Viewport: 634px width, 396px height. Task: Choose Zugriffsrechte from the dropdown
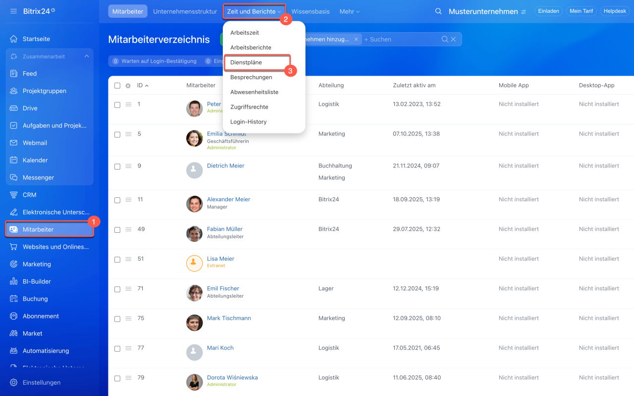(249, 107)
